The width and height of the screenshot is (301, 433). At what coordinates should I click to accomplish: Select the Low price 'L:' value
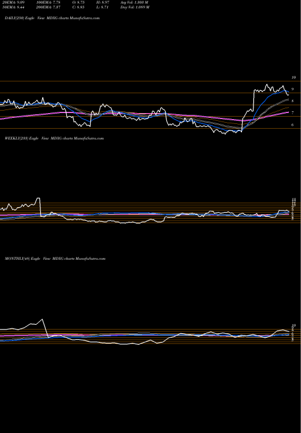[x=103, y=7]
